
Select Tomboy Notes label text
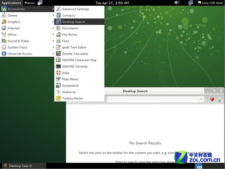pyautogui.click(x=72, y=98)
